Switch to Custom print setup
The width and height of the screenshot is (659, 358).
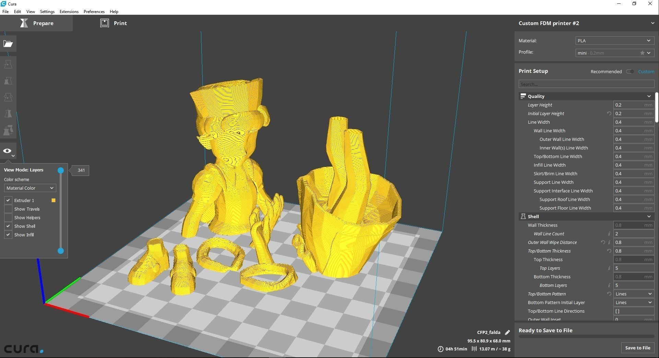coord(646,71)
